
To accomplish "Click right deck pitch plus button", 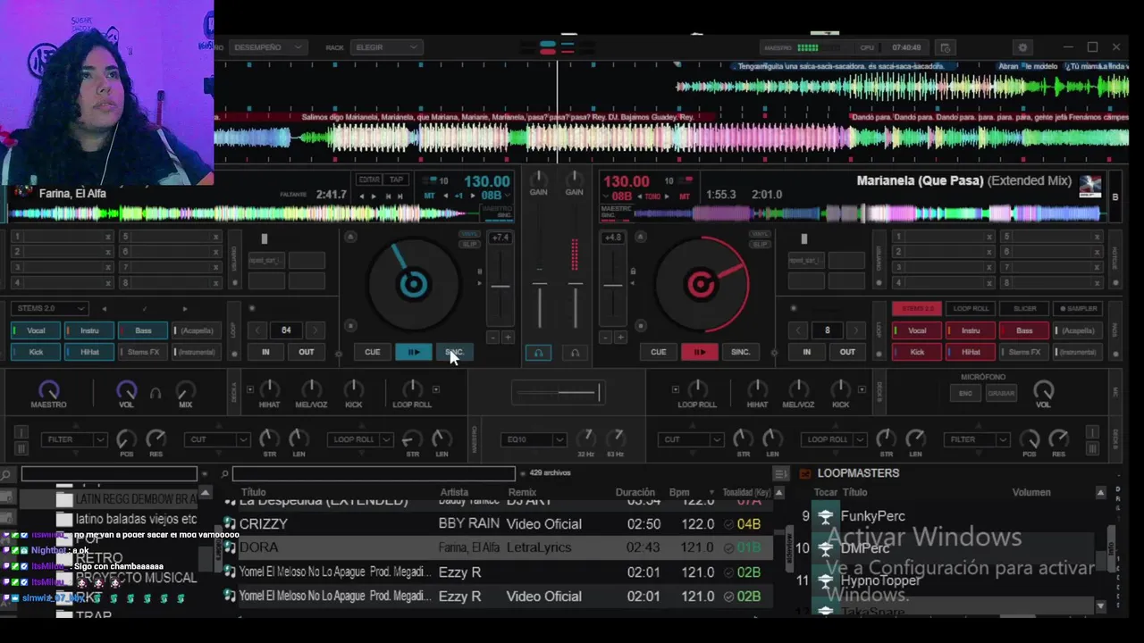I will click(x=622, y=338).
